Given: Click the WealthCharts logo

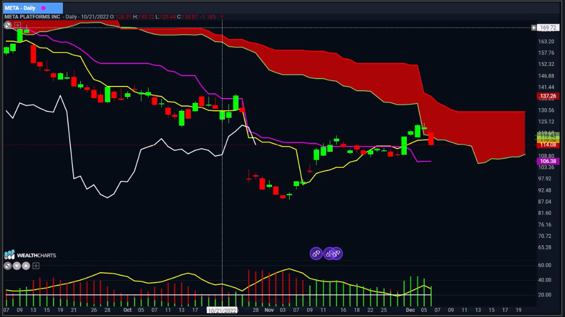Looking at the screenshot, I should coord(30,255).
